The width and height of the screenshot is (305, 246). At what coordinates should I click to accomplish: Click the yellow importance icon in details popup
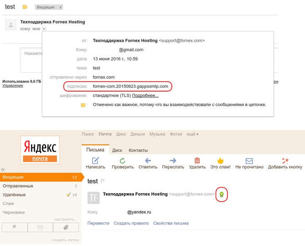pyautogui.click(x=83, y=105)
